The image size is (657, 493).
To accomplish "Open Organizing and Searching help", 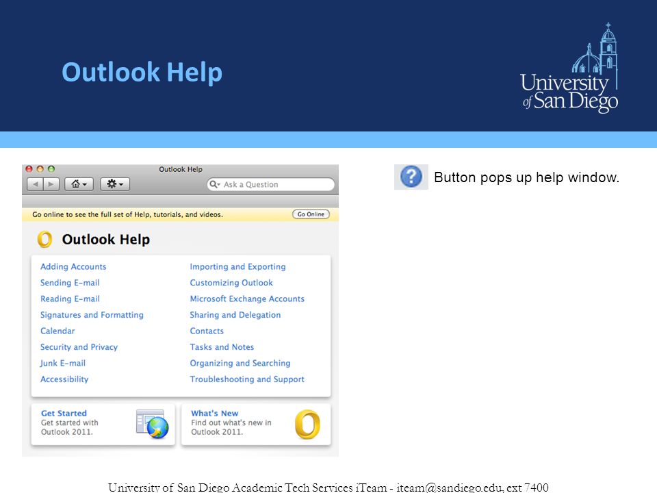I will [240, 363].
